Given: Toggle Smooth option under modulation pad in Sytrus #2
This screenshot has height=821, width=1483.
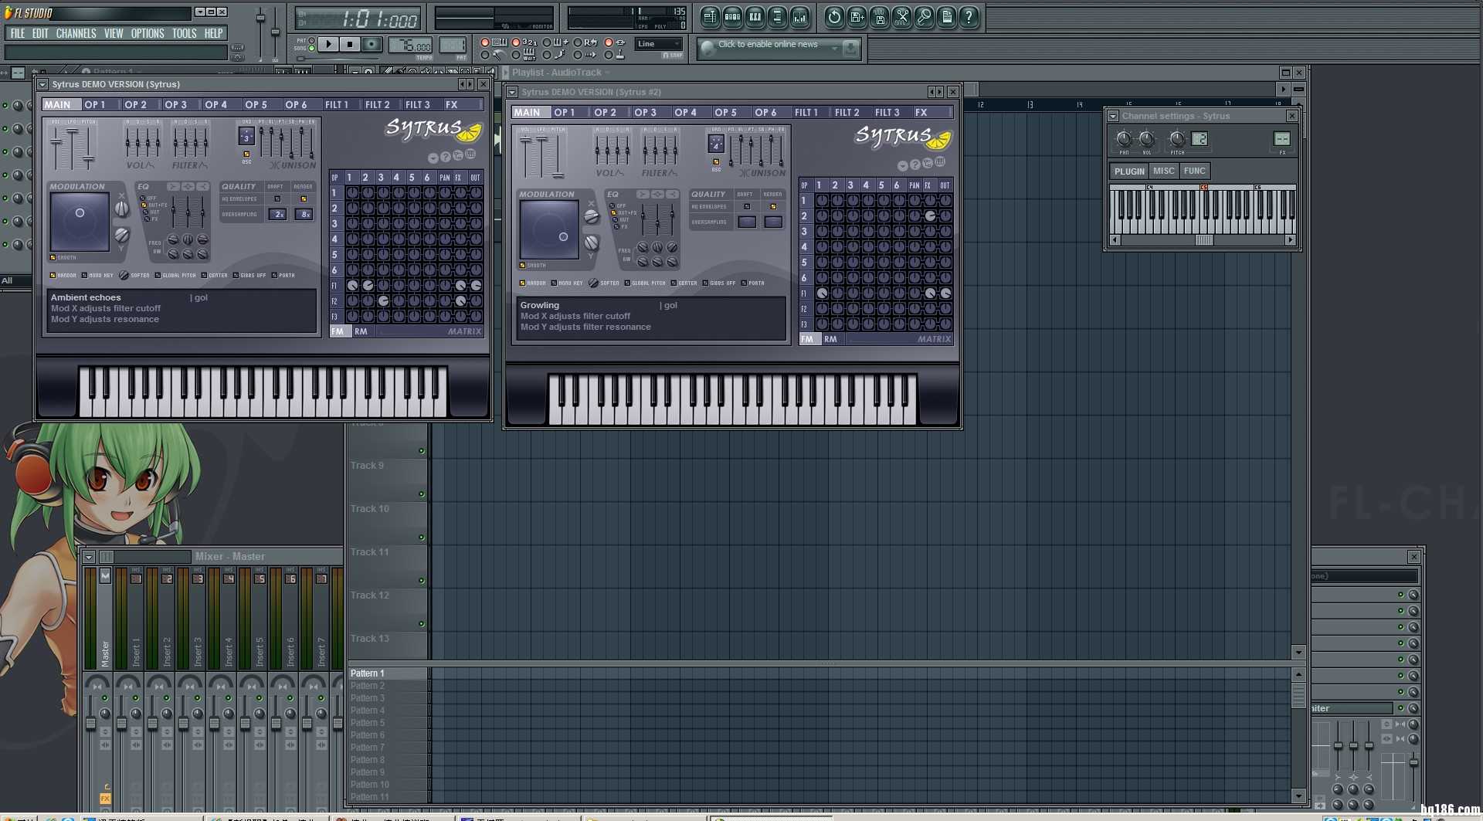Looking at the screenshot, I should [x=523, y=266].
